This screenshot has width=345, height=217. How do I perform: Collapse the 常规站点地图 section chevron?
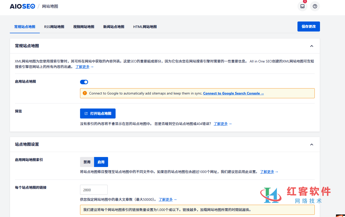[x=311, y=46]
